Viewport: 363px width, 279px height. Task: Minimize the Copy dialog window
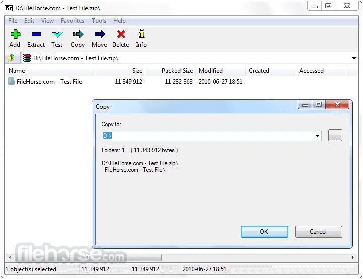[305, 104]
